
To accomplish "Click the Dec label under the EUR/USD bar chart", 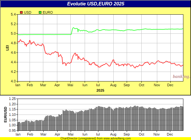I will (170, 134).
